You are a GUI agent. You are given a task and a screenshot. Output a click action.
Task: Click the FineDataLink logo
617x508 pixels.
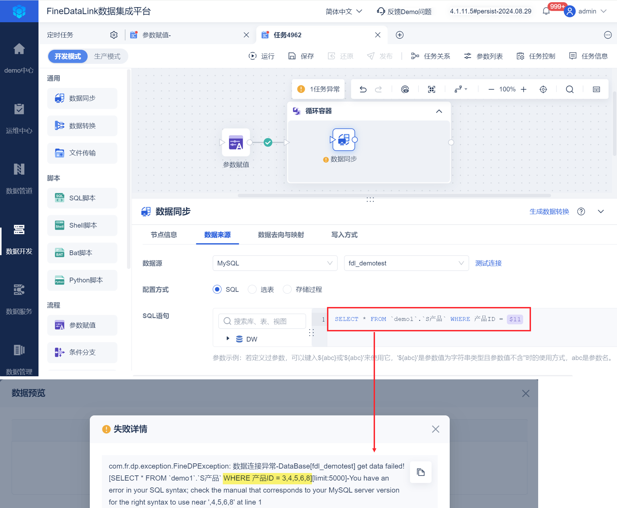[x=19, y=11]
